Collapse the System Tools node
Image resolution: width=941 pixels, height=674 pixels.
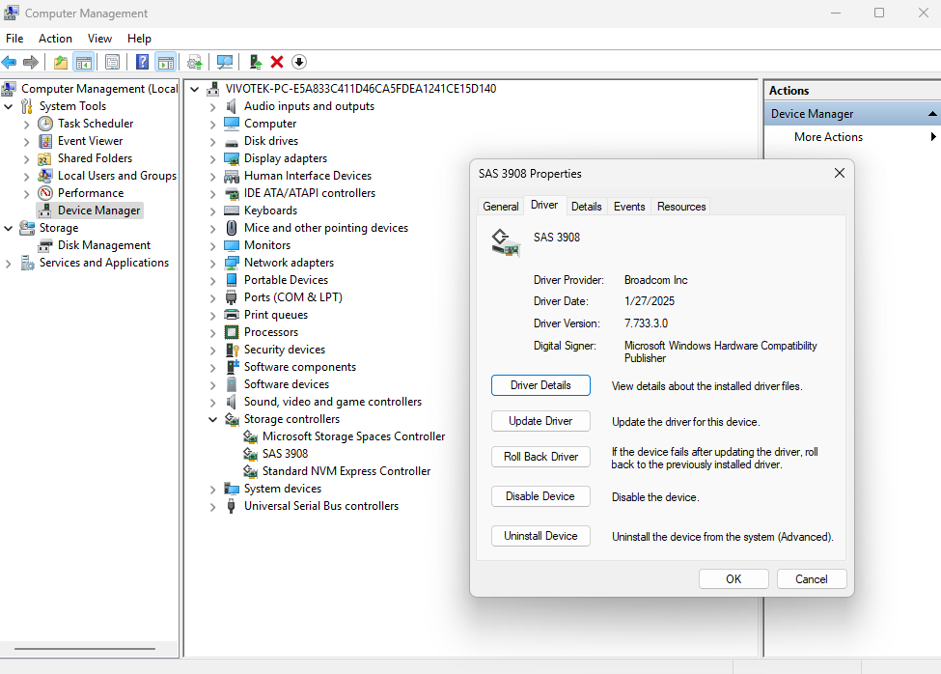tap(9, 106)
